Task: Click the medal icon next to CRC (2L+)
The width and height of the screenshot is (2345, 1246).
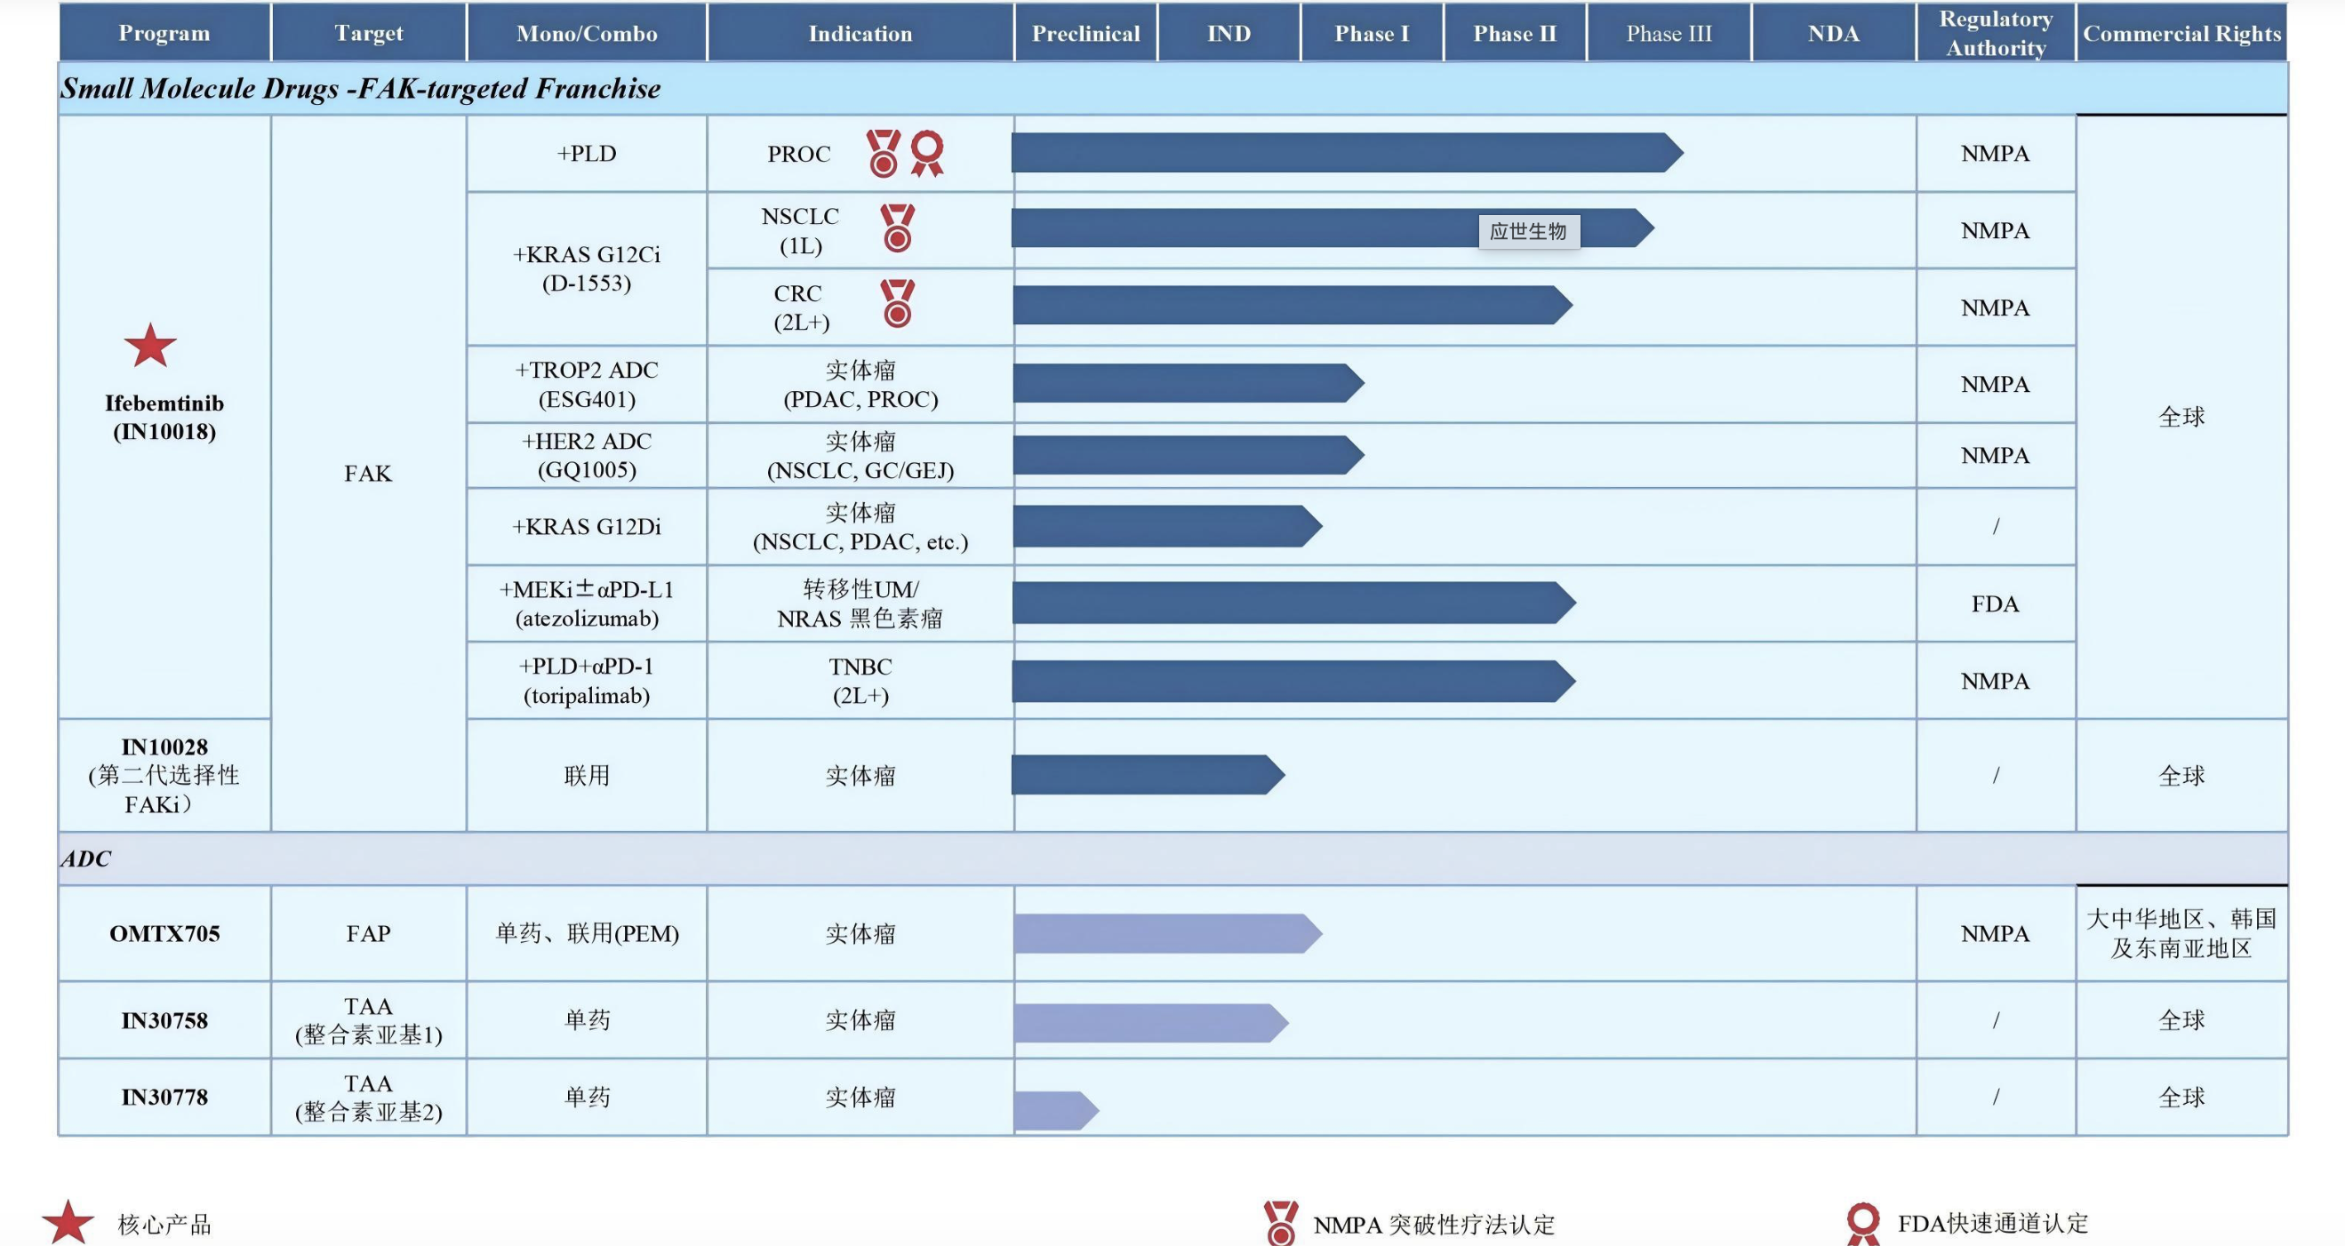Action: [897, 304]
